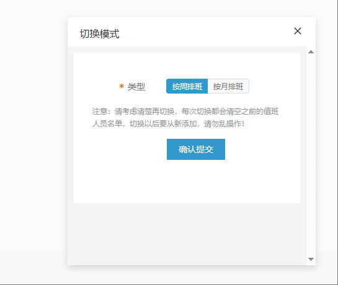Click the scrollbar down arrow in the dialog
The height and width of the screenshot is (285, 338).
311,259
